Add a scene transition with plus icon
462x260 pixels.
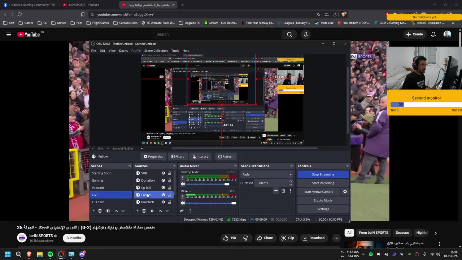(276, 191)
